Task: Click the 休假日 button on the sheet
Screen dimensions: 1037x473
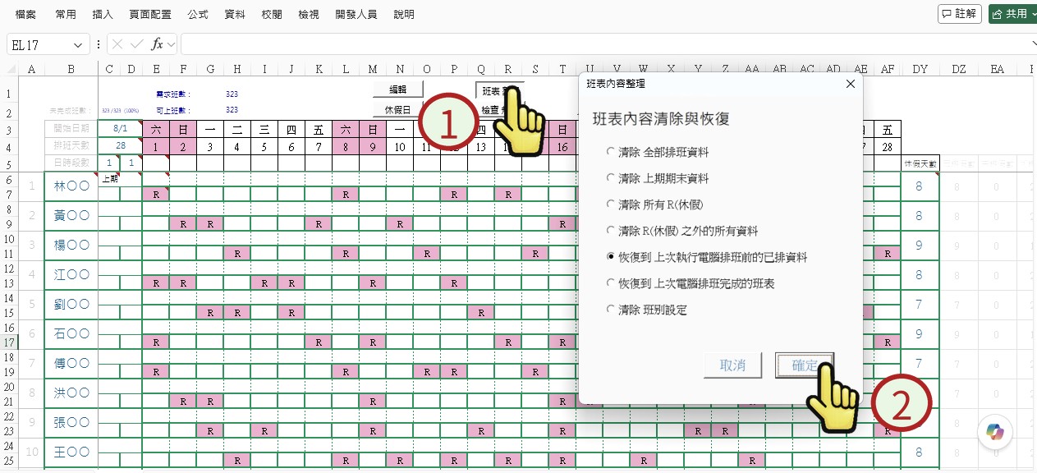Action: coord(397,109)
